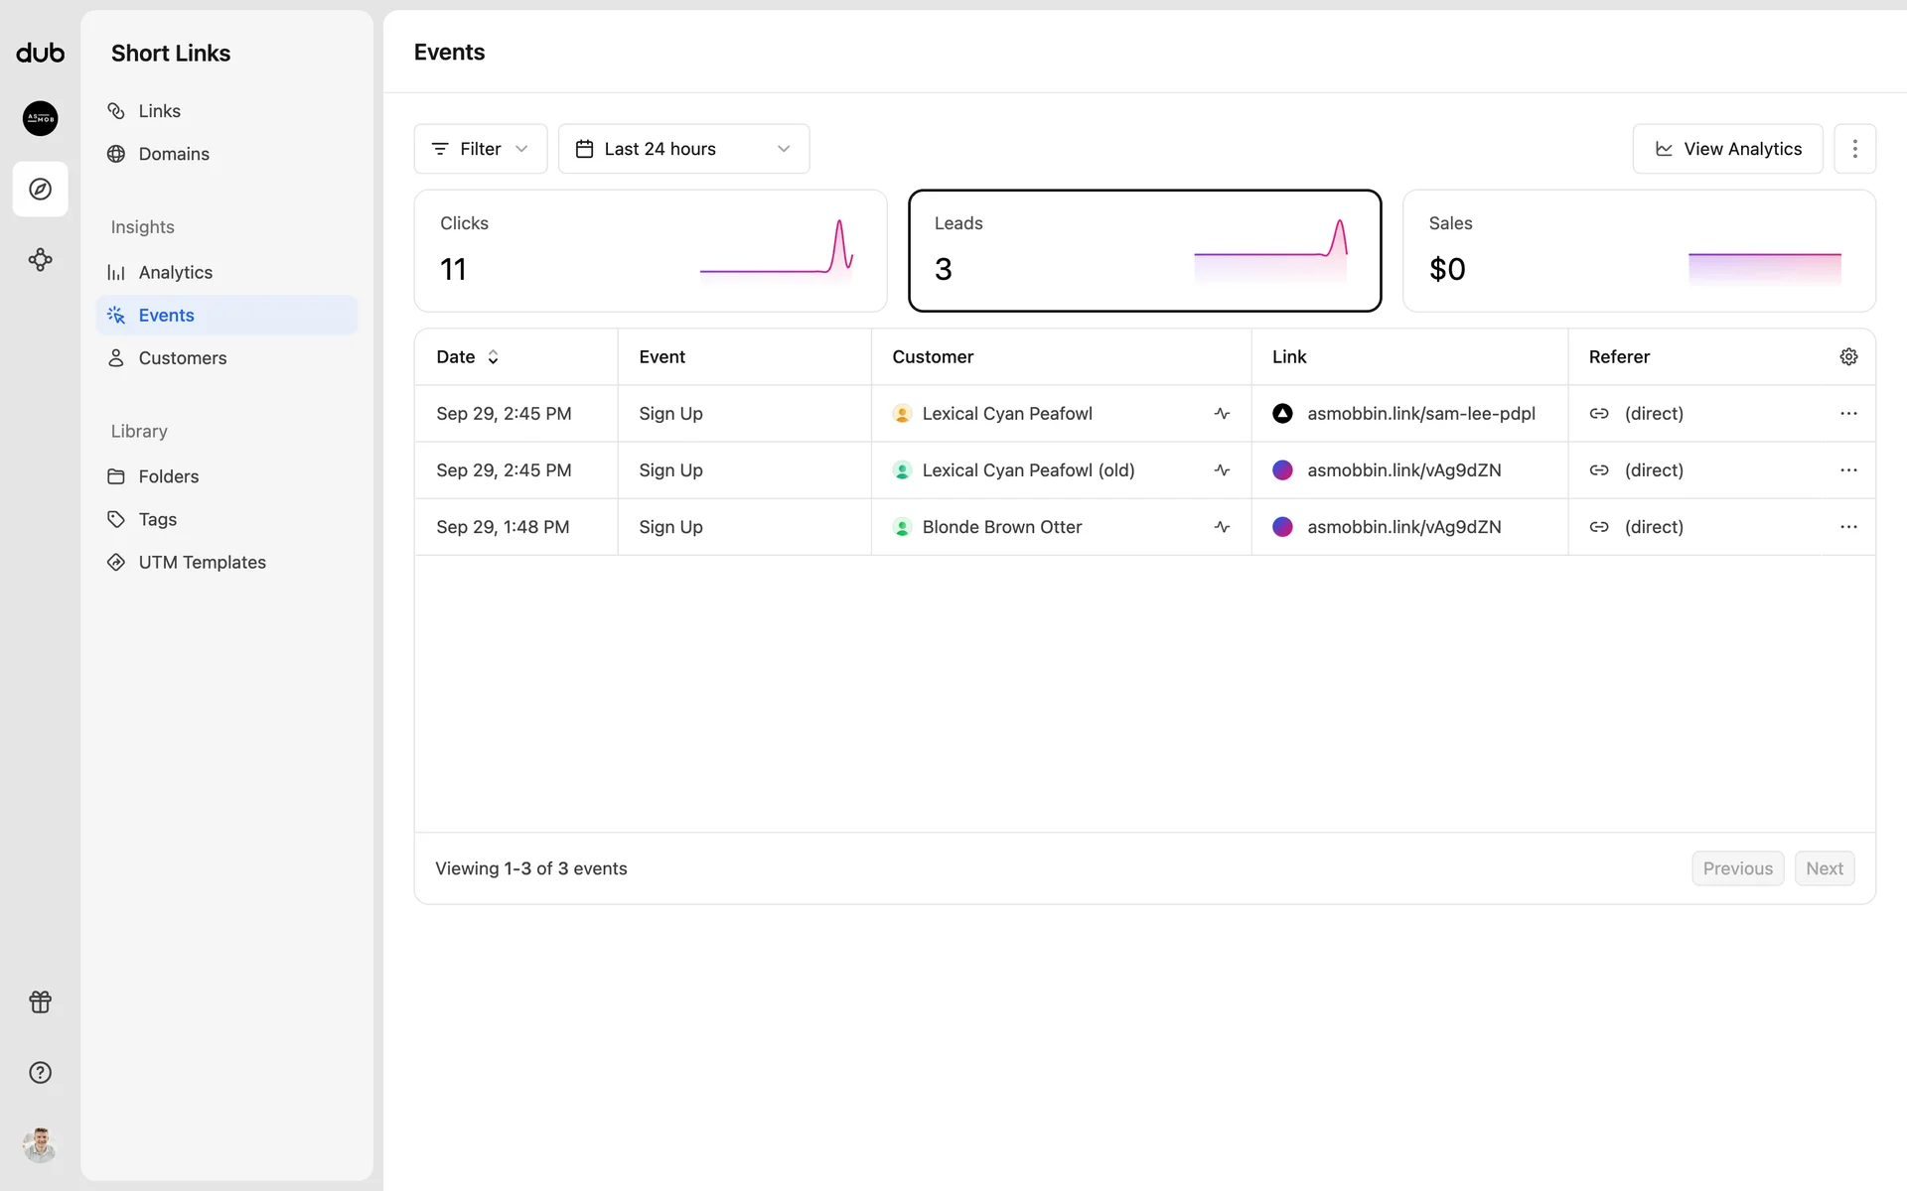Select the Sales stat card

click(1639, 251)
